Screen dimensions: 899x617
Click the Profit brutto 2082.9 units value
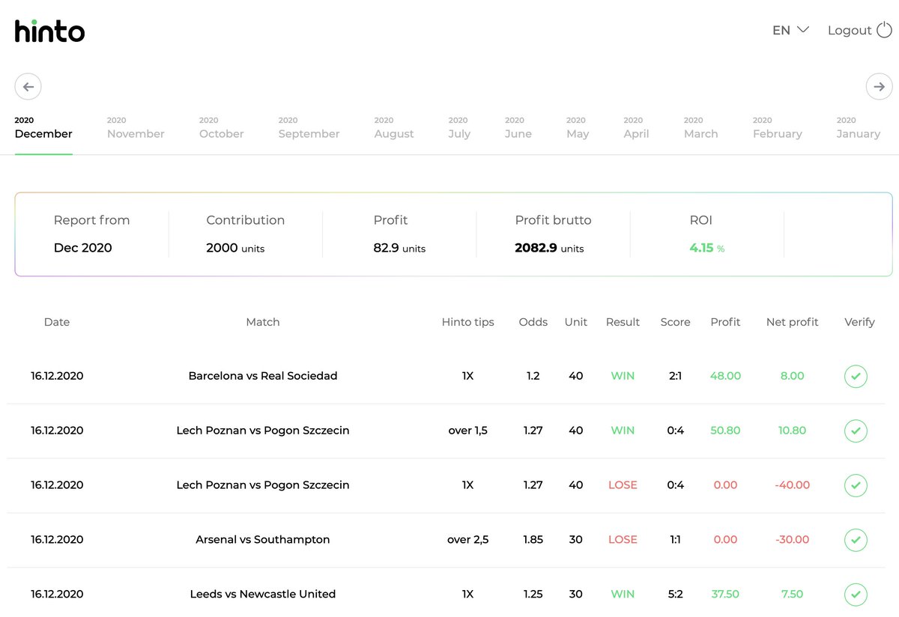click(549, 248)
